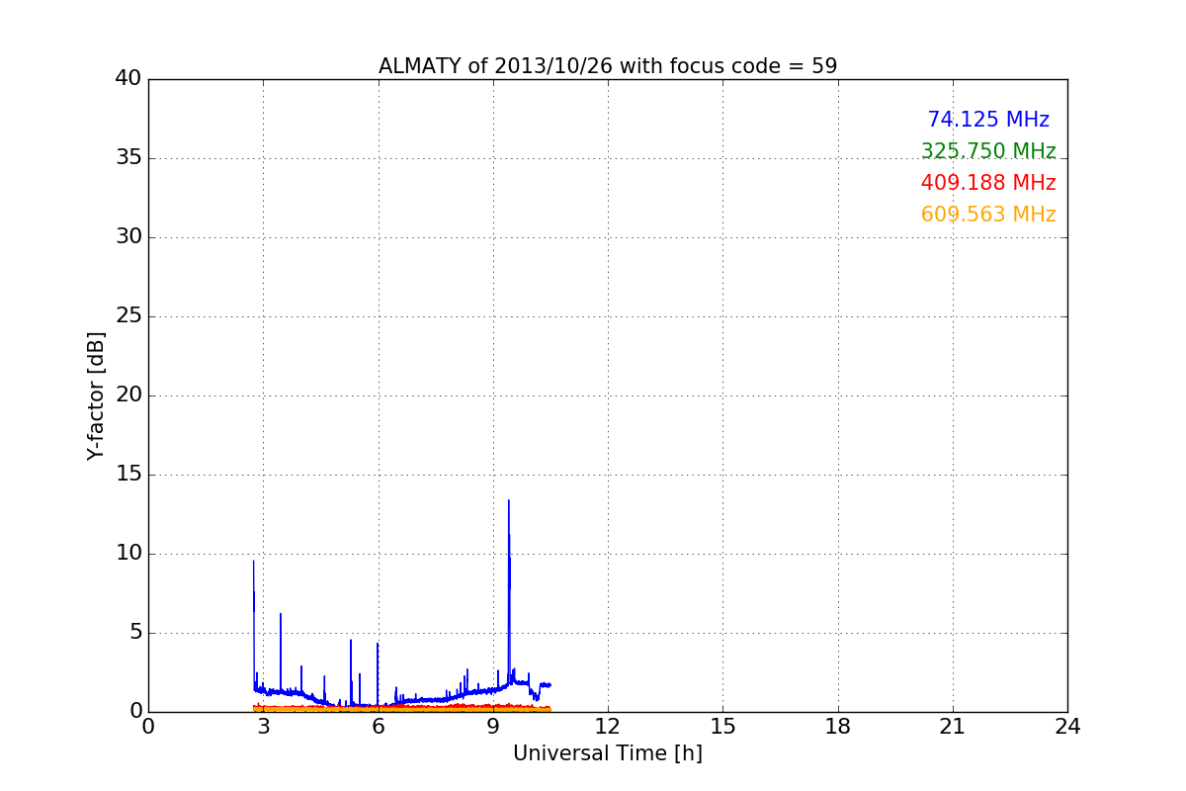Click the plot title 'ALMATY of 2013/10/26 with focus code = 59'
This screenshot has height=791, width=1186.
(x=608, y=66)
